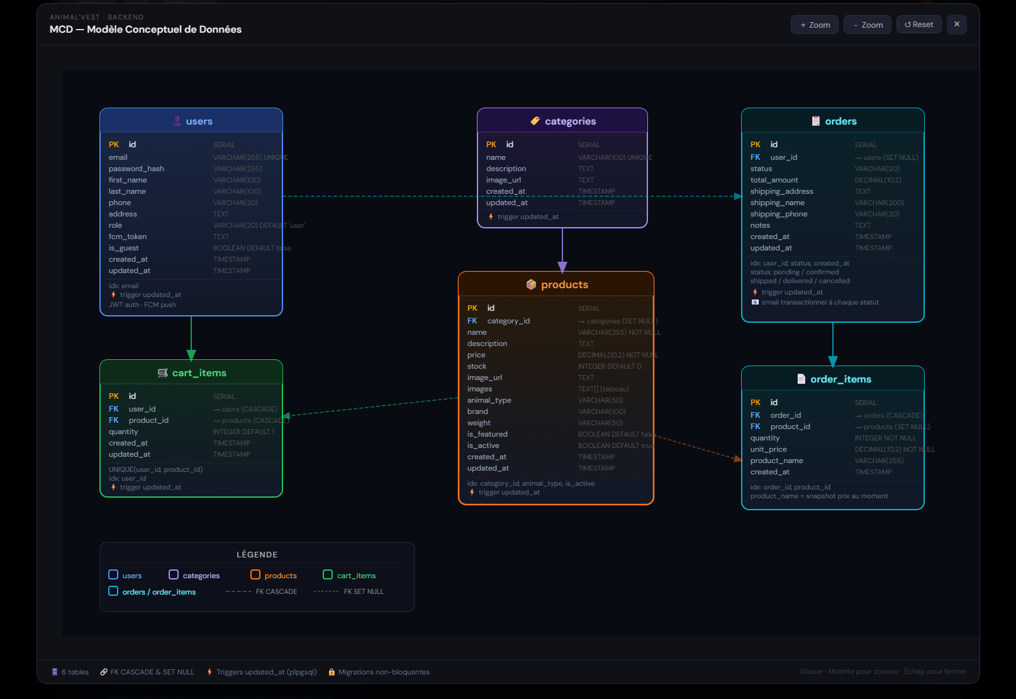The height and width of the screenshot is (699, 1016).
Task: Reset the diagram view
Action: [x=918, y=25]
